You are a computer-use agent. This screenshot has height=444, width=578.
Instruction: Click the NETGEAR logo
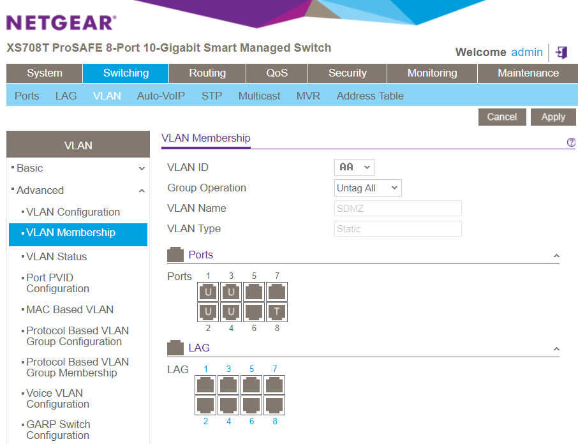click(61, 23)
